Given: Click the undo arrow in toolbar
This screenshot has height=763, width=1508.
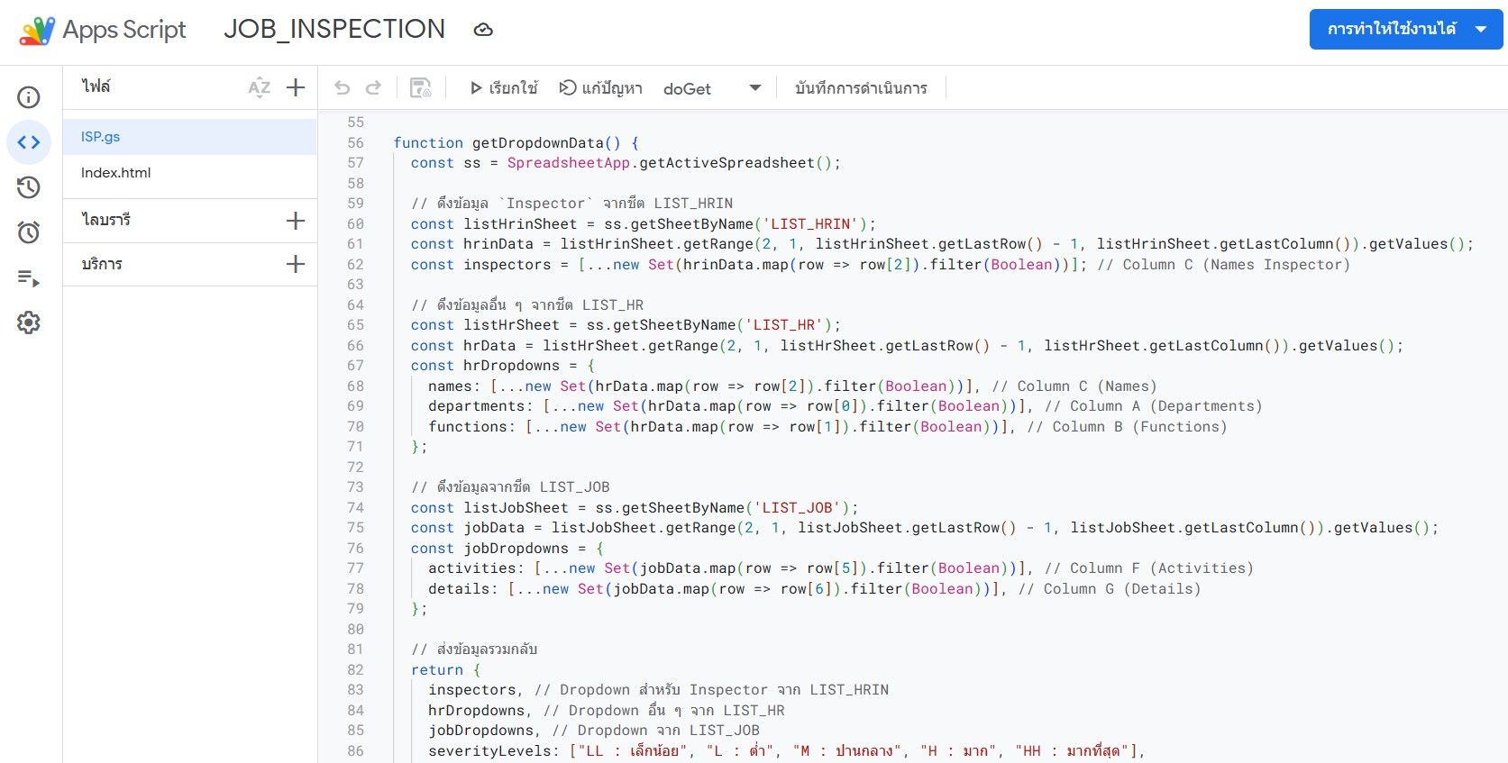Looking at the screenshot, I should tap(342, 88).
